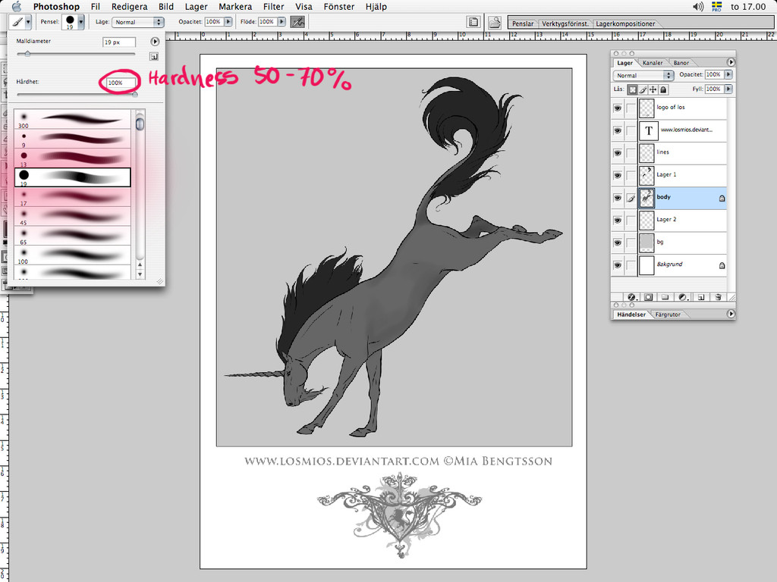Open layer Opacitet arrow in Lager panel
This screenshot has width=777, height=582.
tap(728, 74)
